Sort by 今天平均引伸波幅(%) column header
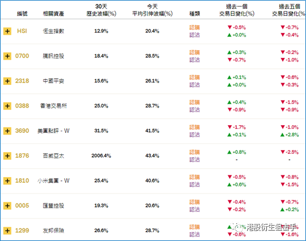This screenshot has height=241, width=306. coord(152,10)
